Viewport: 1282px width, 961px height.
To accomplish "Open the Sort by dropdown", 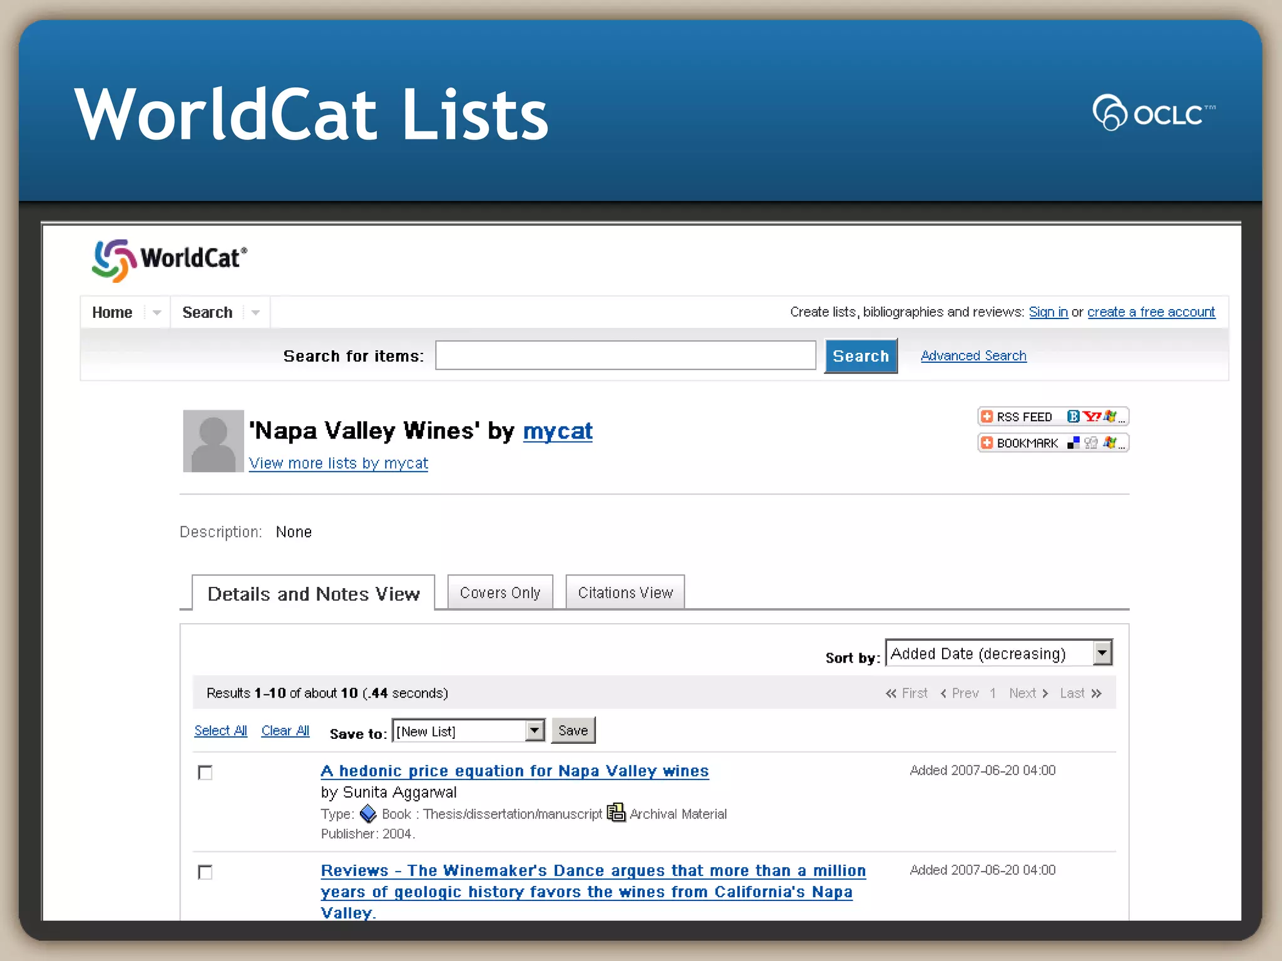I will (999, 653).
